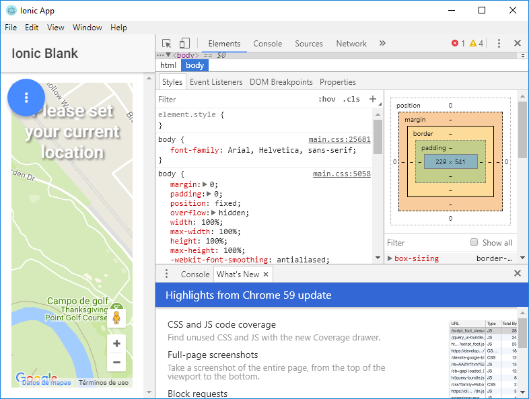
Task: Open the DevTools more tabs chevron
Action: click(382, 43)
